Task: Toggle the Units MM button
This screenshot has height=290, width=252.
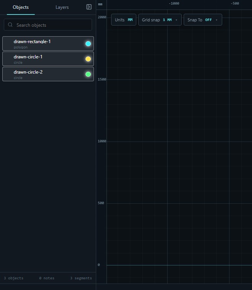Action: (x=124, y=20)
